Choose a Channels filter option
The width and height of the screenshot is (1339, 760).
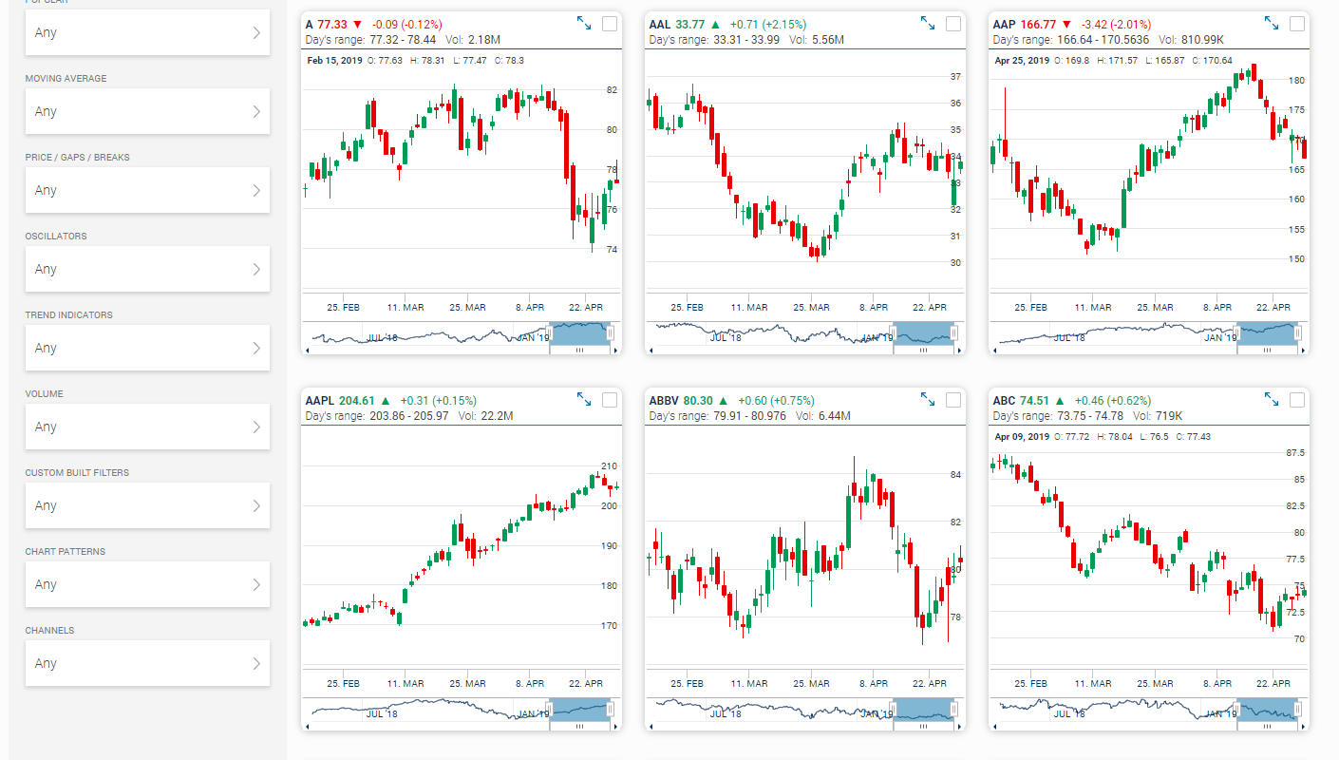coord(147,663)
